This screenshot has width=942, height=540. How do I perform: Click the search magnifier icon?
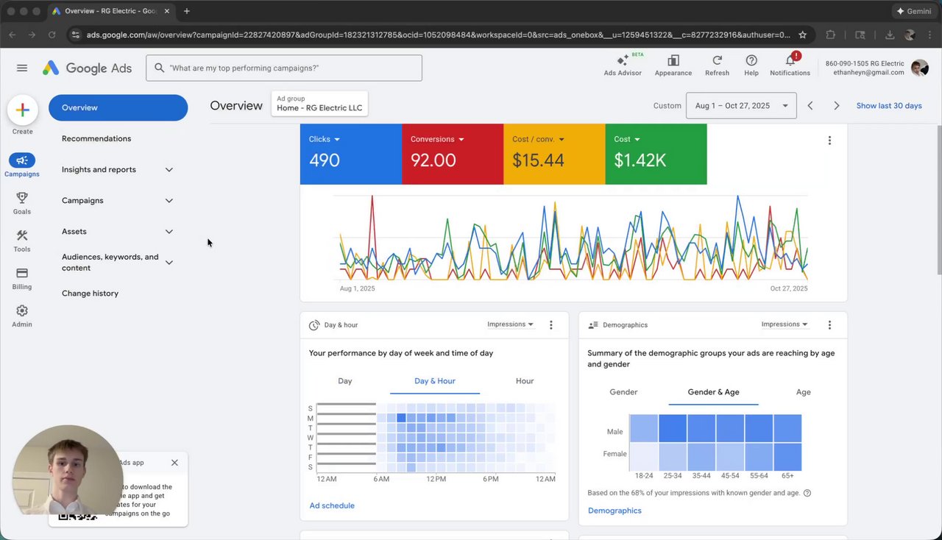[159, 68]
